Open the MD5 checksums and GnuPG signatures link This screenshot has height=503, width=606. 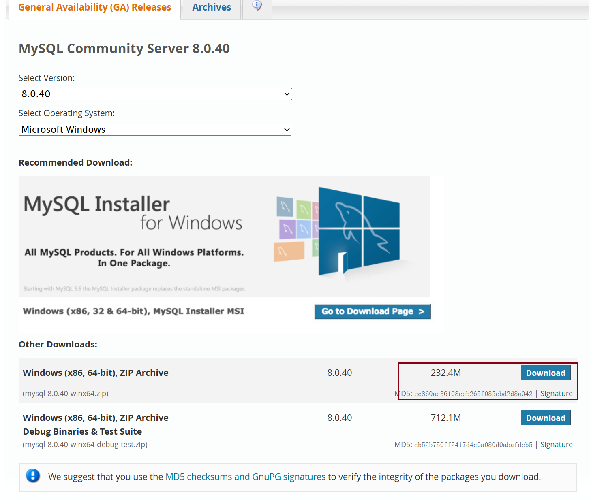coord(245,477)
